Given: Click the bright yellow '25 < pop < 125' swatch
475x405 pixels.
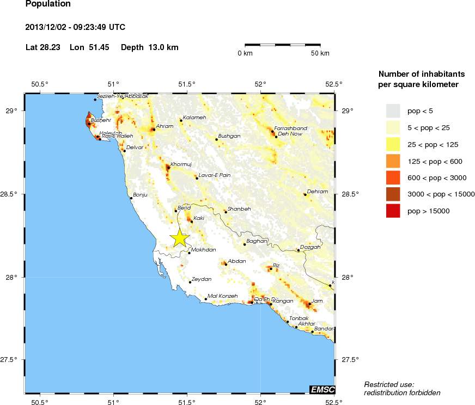Looking at the screenshot, I should point(393,144).
